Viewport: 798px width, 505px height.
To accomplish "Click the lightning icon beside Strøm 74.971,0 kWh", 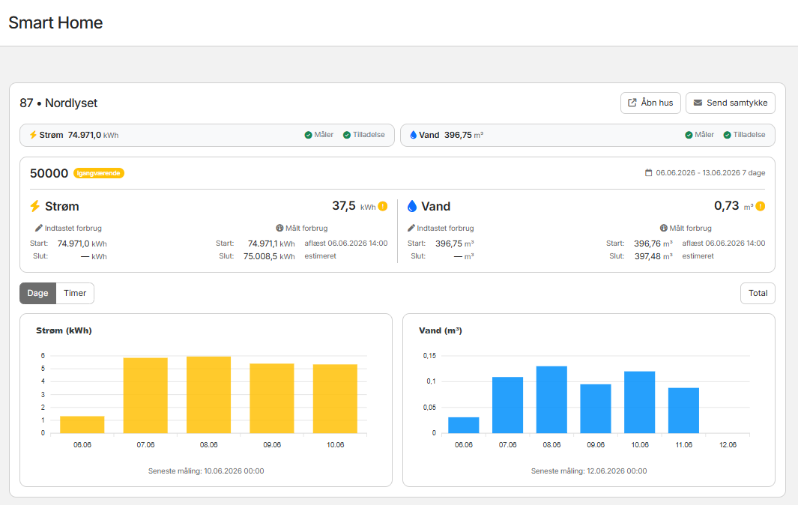I will [x=33, y=135].
